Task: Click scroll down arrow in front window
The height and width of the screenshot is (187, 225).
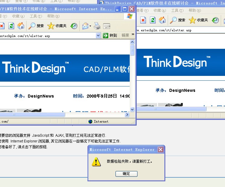Action: click(132, 110)
